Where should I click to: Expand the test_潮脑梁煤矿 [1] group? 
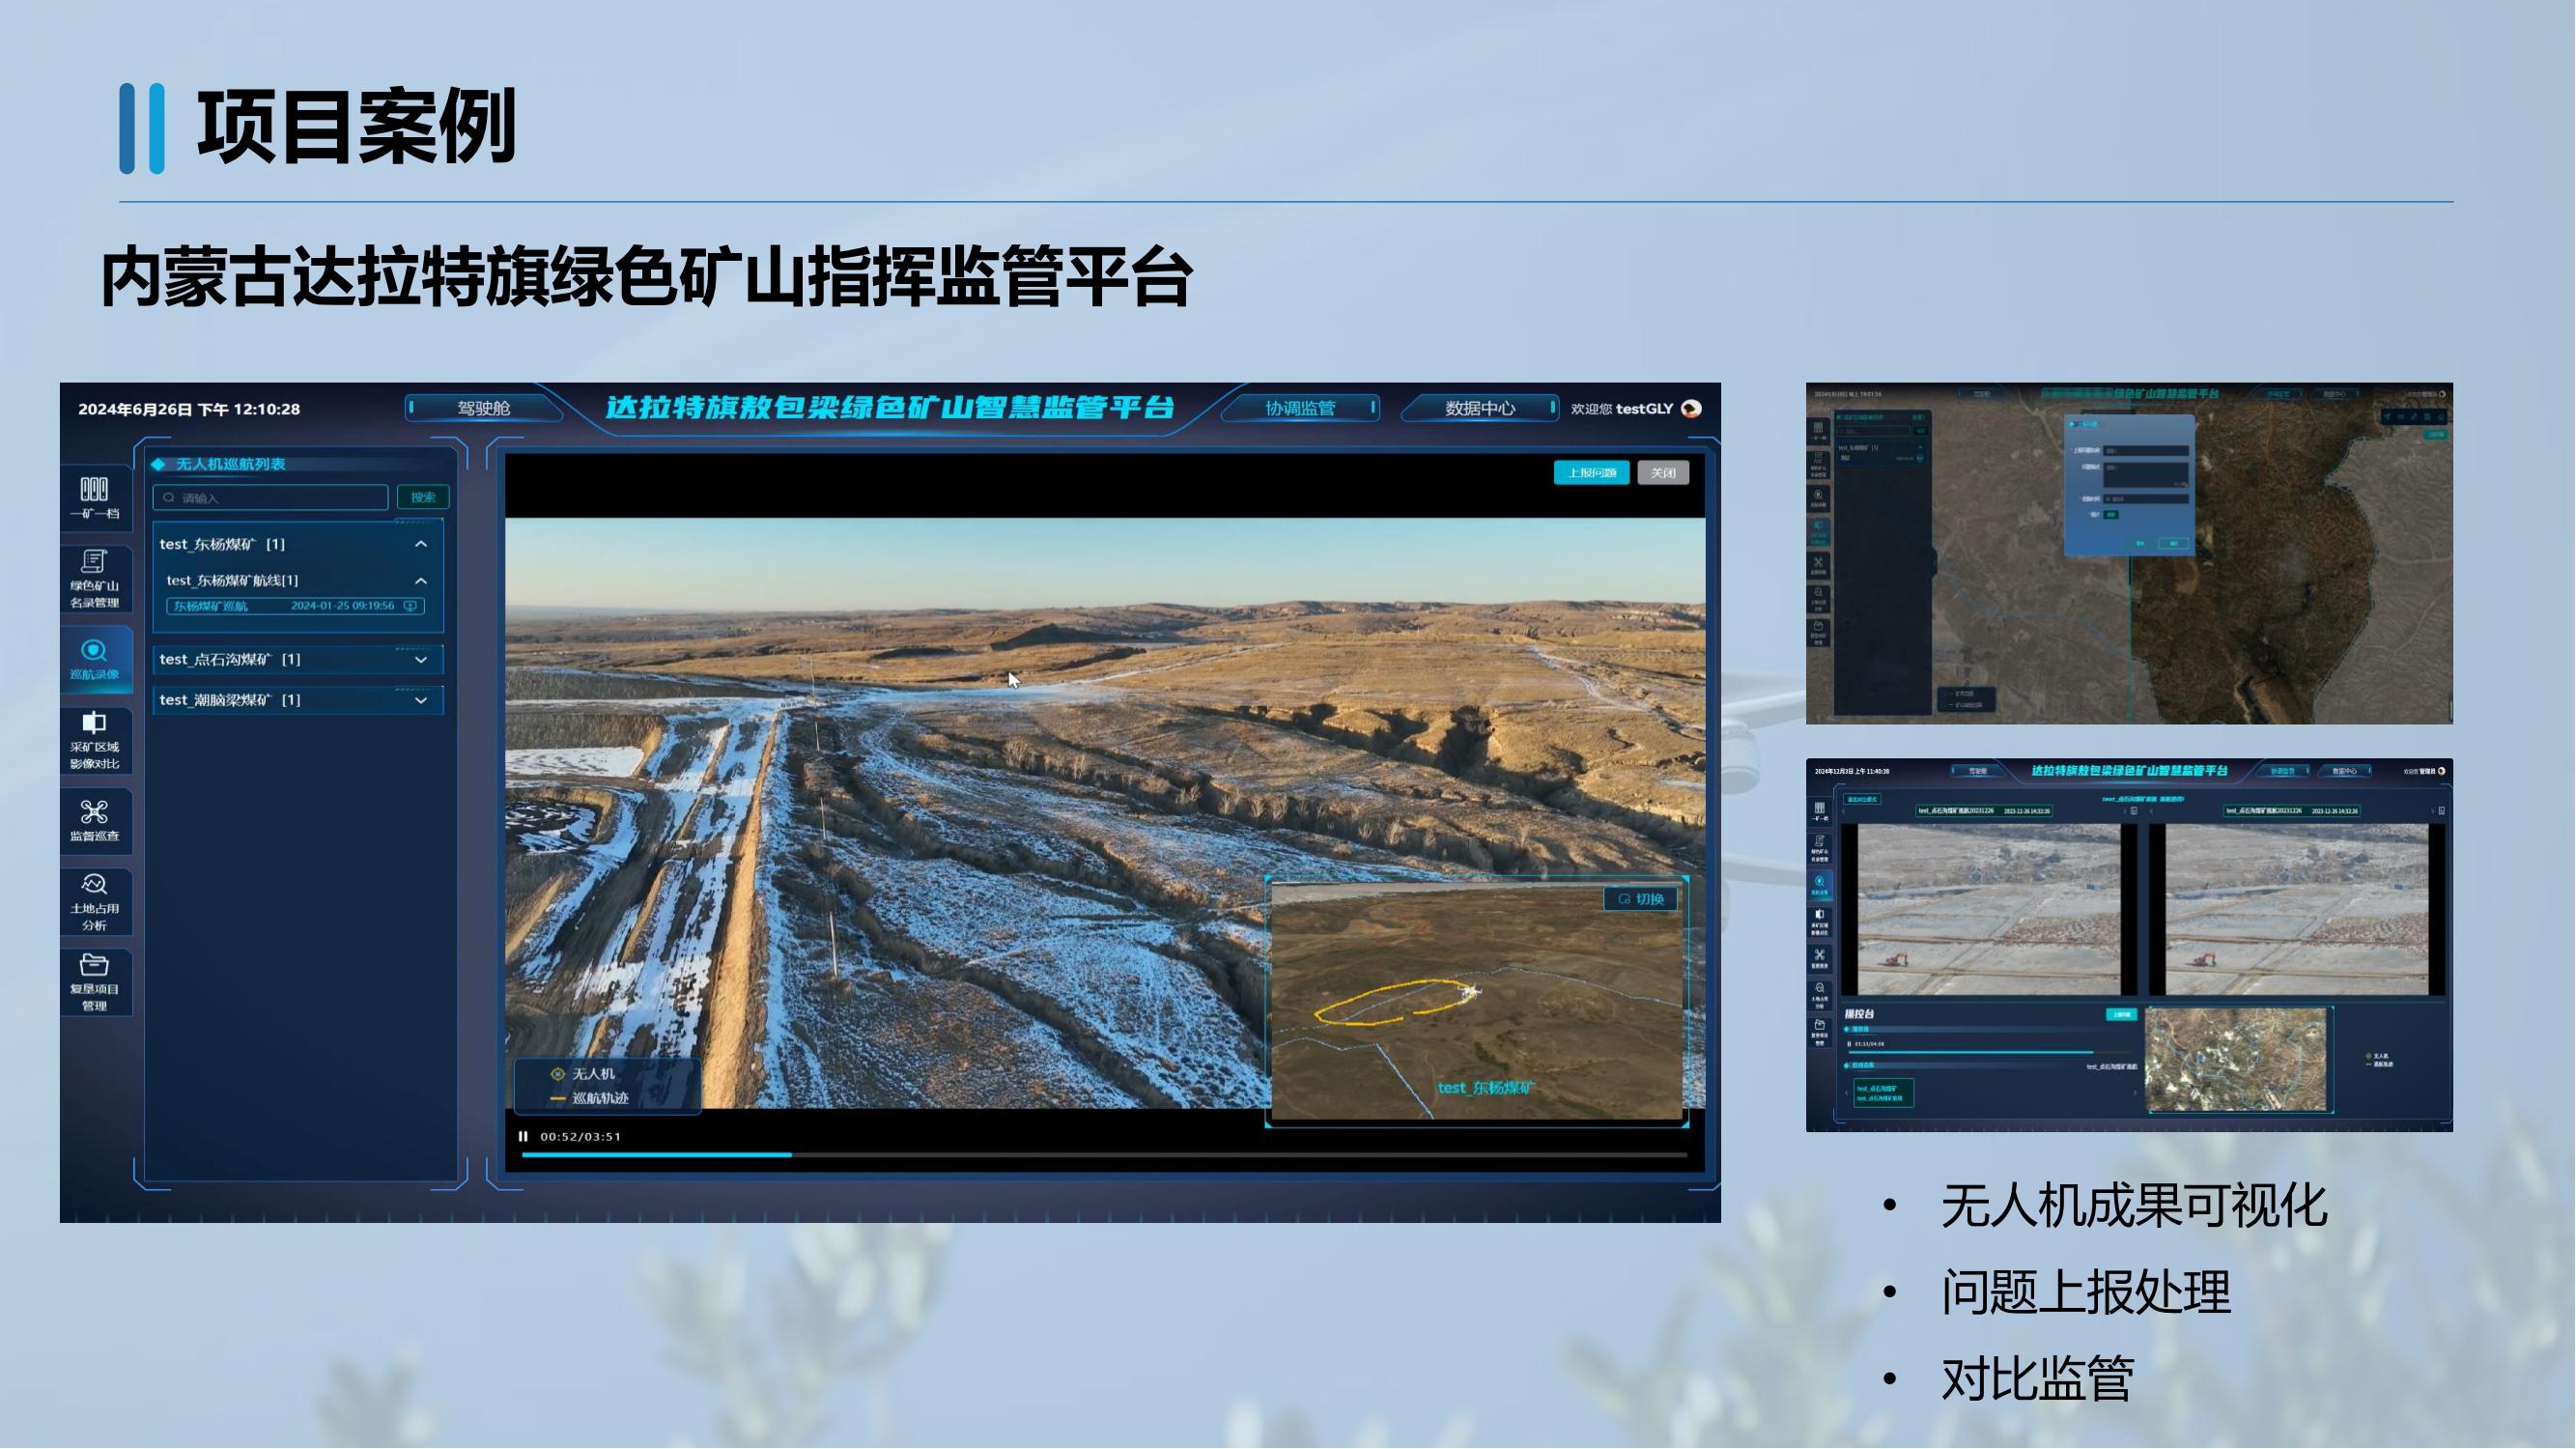pyautogui.click(x=421, y=700)
